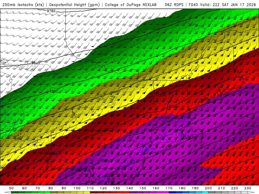The width and height of the screenshot is (259, 194).
Task: Click the 10260 height contour label
Action: click(91, 182)
